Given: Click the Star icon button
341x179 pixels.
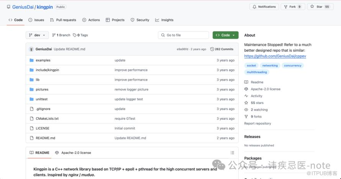Looking at the screenshot, I should (312, 7).
